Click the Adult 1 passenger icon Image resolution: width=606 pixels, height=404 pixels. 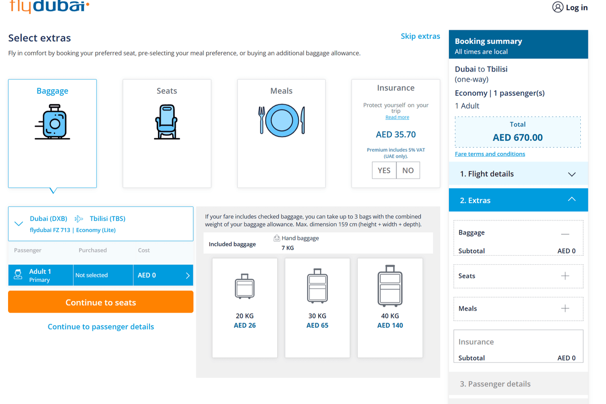18,275
